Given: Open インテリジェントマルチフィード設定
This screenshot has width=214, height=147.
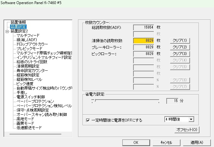Looking at the screenshot, I should click(44, 57).
